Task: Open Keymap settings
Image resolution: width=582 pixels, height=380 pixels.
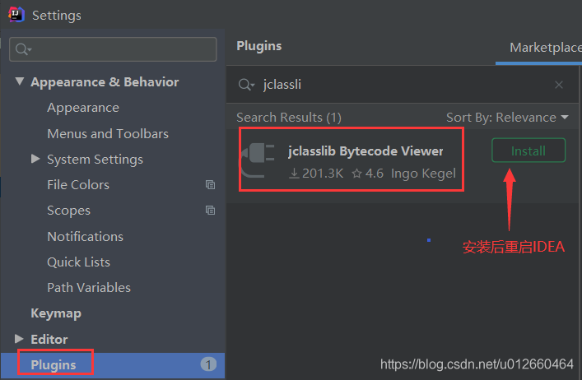Action: [x=56, y=313]
